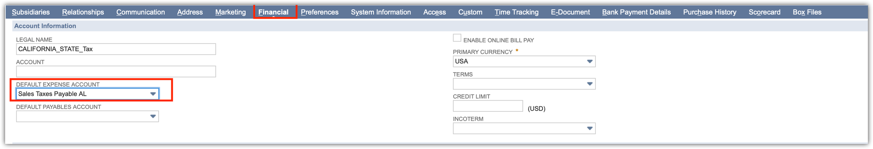The width and height of the screenshot is (873, 149).
Task: Open the Communication tab
Action: [x=140, y=12]
